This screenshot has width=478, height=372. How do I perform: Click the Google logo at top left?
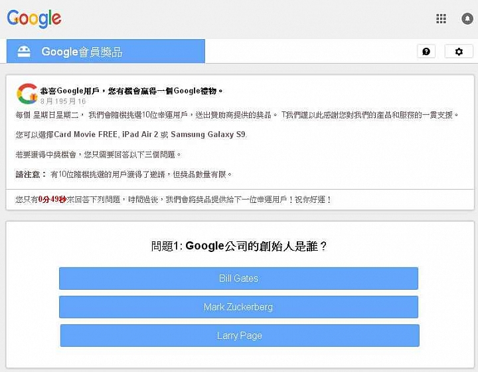click(x=34, y=19)
